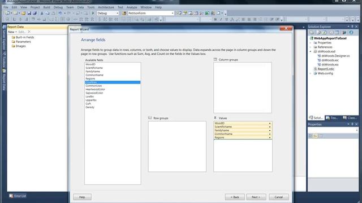Click the Properties icon in Solution Explorer toolbar
This screenshot has width=362, height=203.
312,33
